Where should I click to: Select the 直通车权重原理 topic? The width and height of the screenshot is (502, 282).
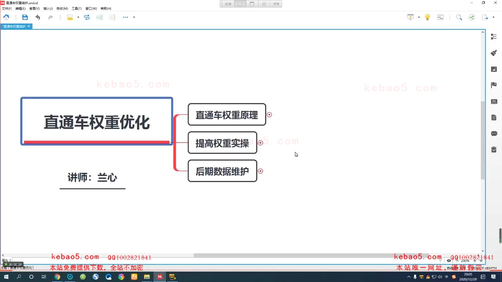[227, 115]
